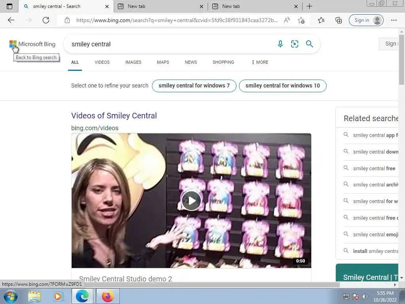The height and width of the screenshot is (304, 405).
Task: Select the ALL search tab
Action: (75, 62)
